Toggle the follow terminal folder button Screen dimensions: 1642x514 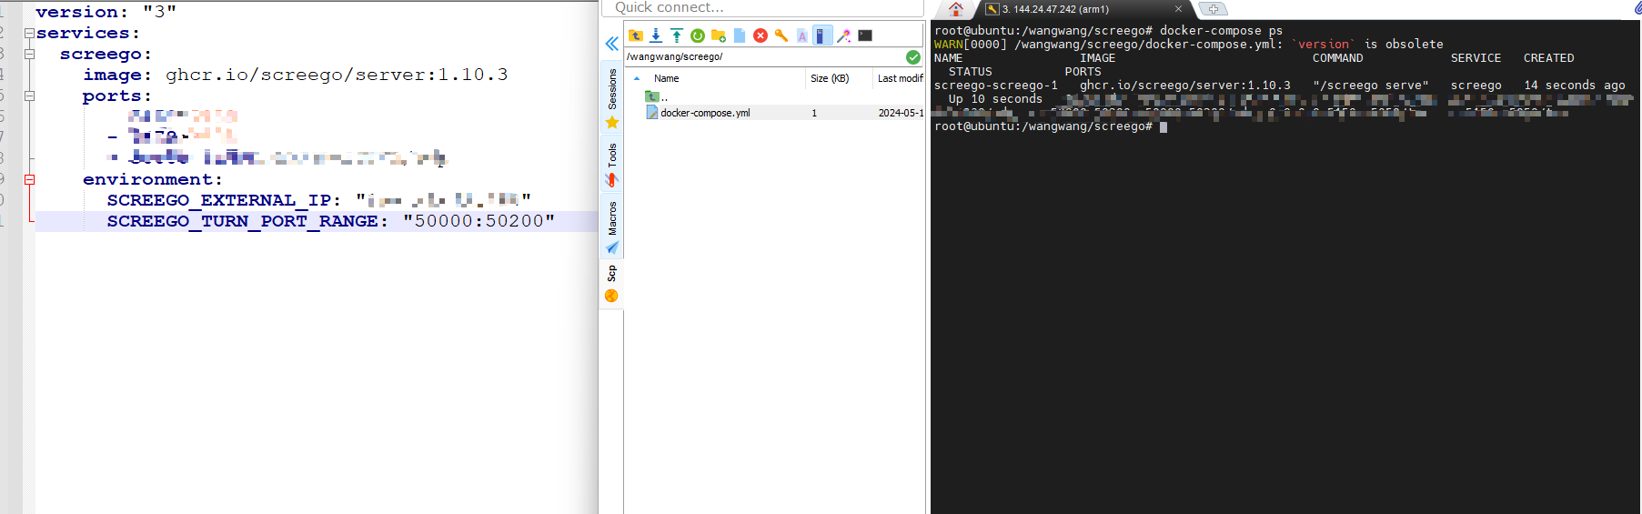pos(822,35)
